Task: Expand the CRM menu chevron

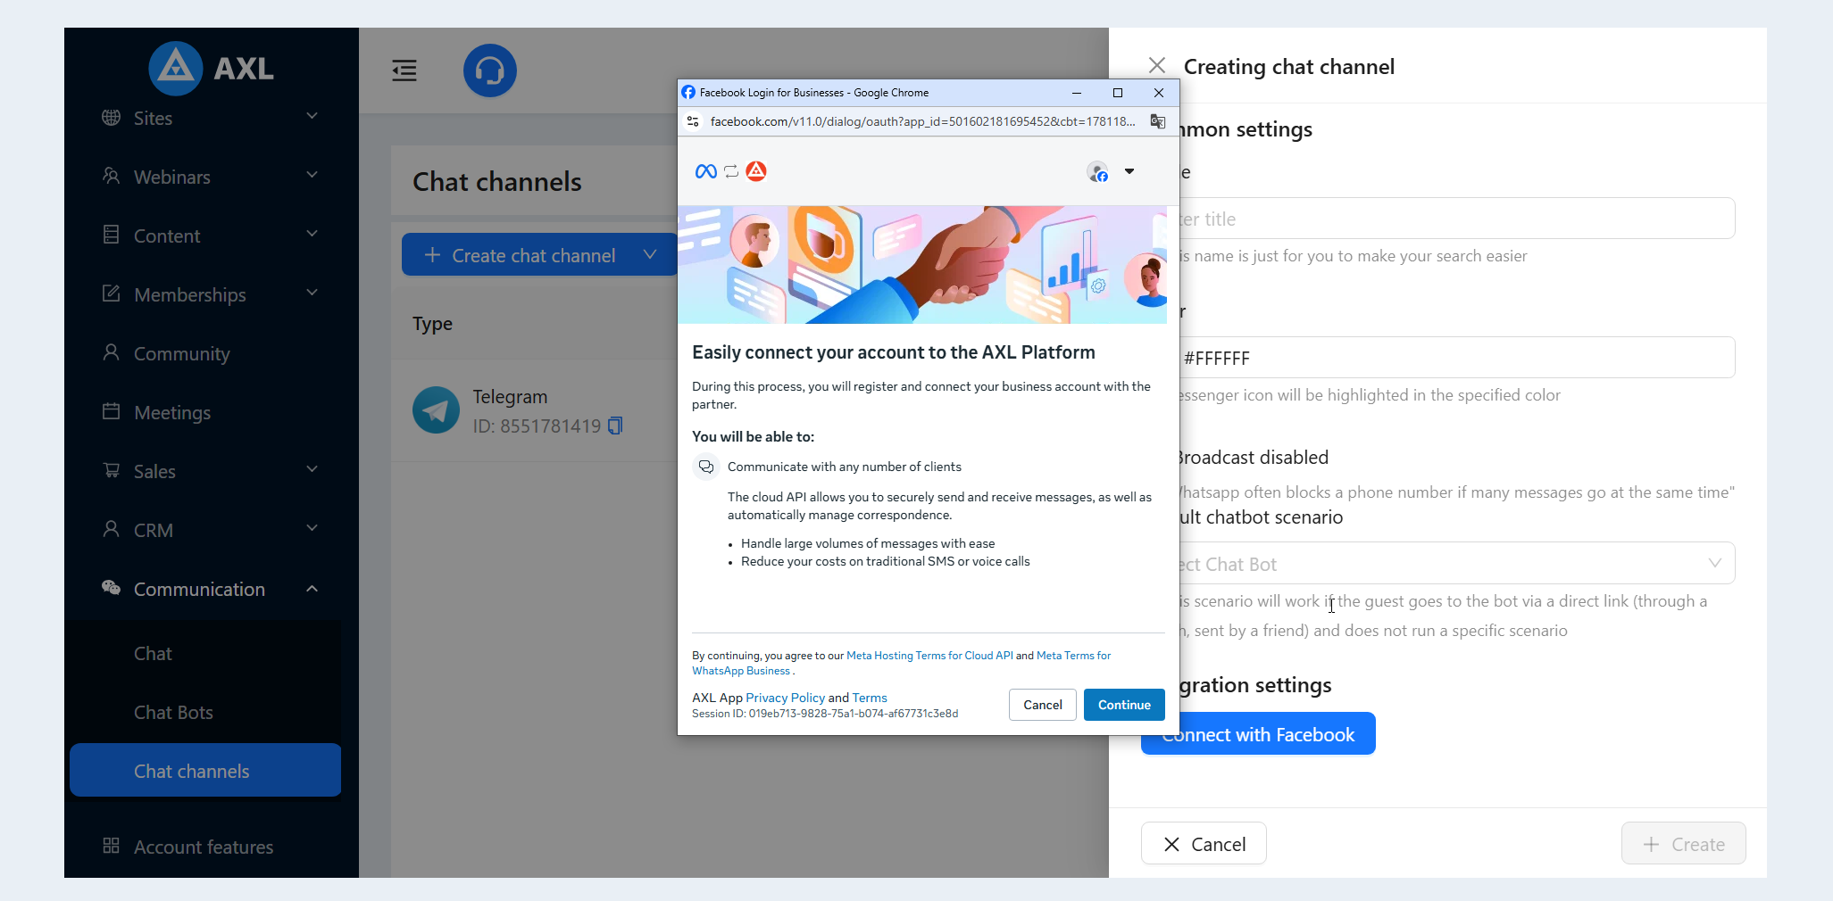Action: click(x=312, y=529)
